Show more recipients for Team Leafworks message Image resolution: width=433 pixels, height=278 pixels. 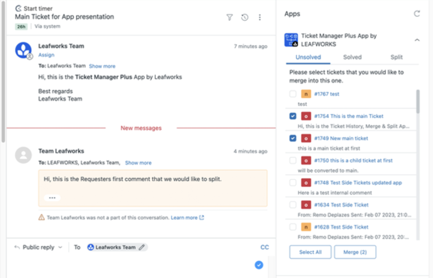[138, 163]
